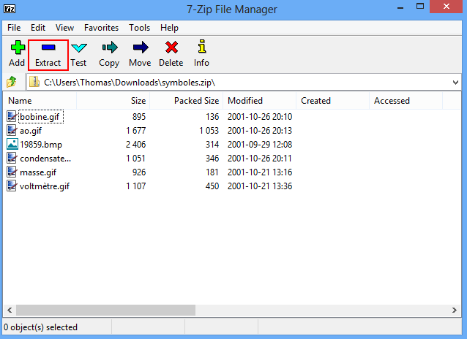Select the condensate... file name
The image size is (467, 339).
tap(45, 159)
